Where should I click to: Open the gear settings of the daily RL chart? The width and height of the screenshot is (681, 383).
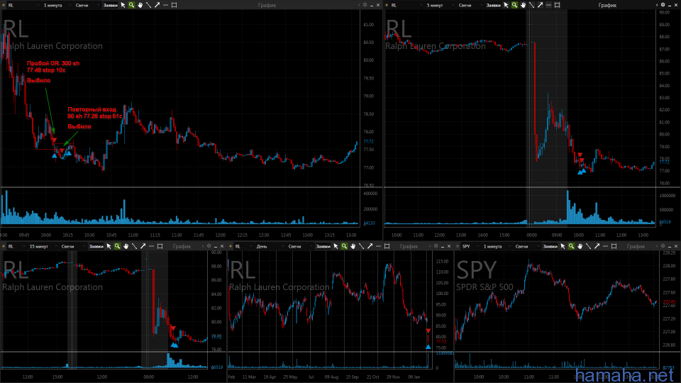436,246
